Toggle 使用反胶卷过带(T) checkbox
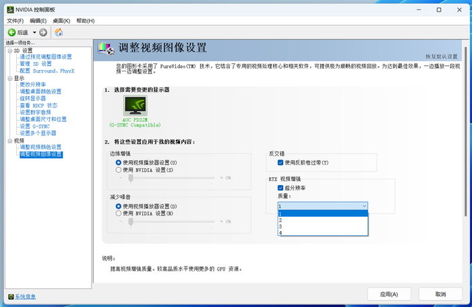Viewport: 472px width, 307px height. coord(281,163)
